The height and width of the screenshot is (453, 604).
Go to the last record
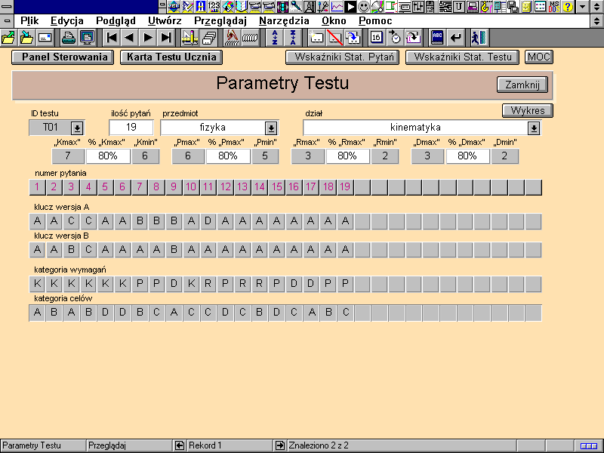point(167,37)
